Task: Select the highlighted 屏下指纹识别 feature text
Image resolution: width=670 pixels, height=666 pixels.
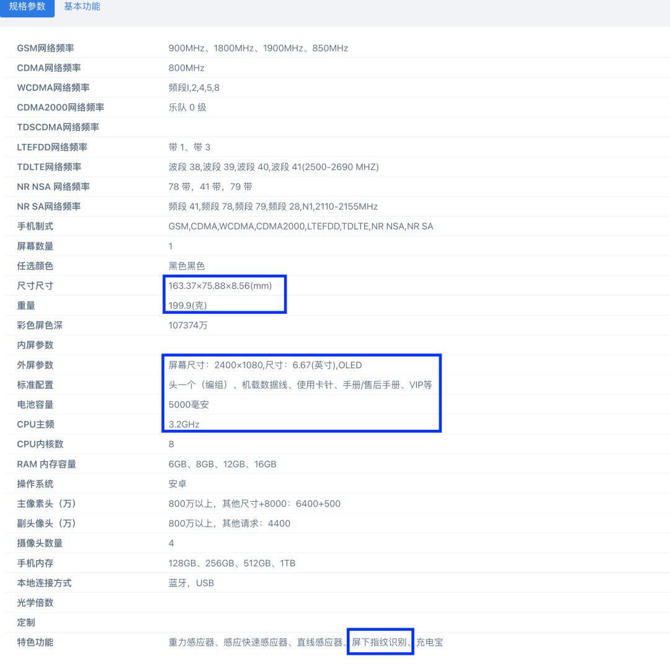Action: coord(381,642)
